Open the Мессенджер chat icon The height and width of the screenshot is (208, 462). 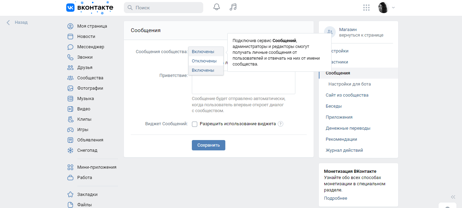pyautogui.click(x=70, y=47)
